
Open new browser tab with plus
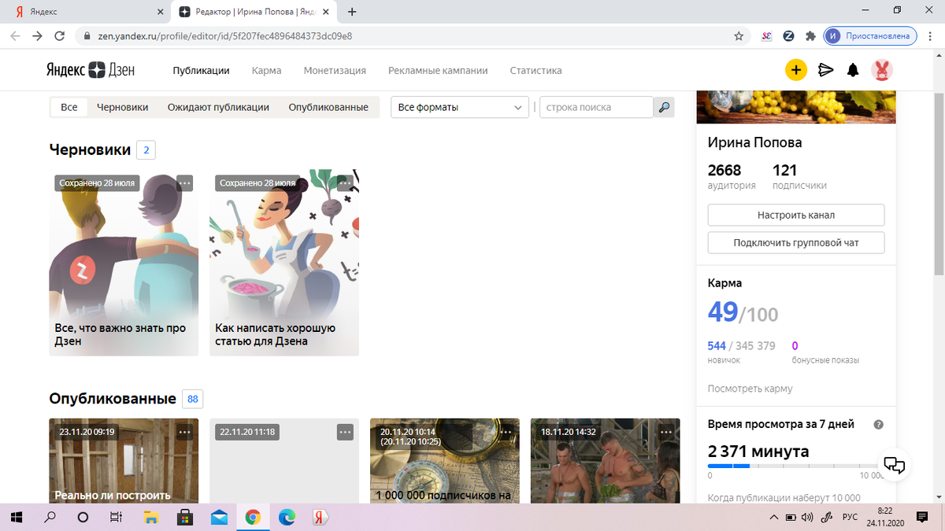tap(352, 12)
